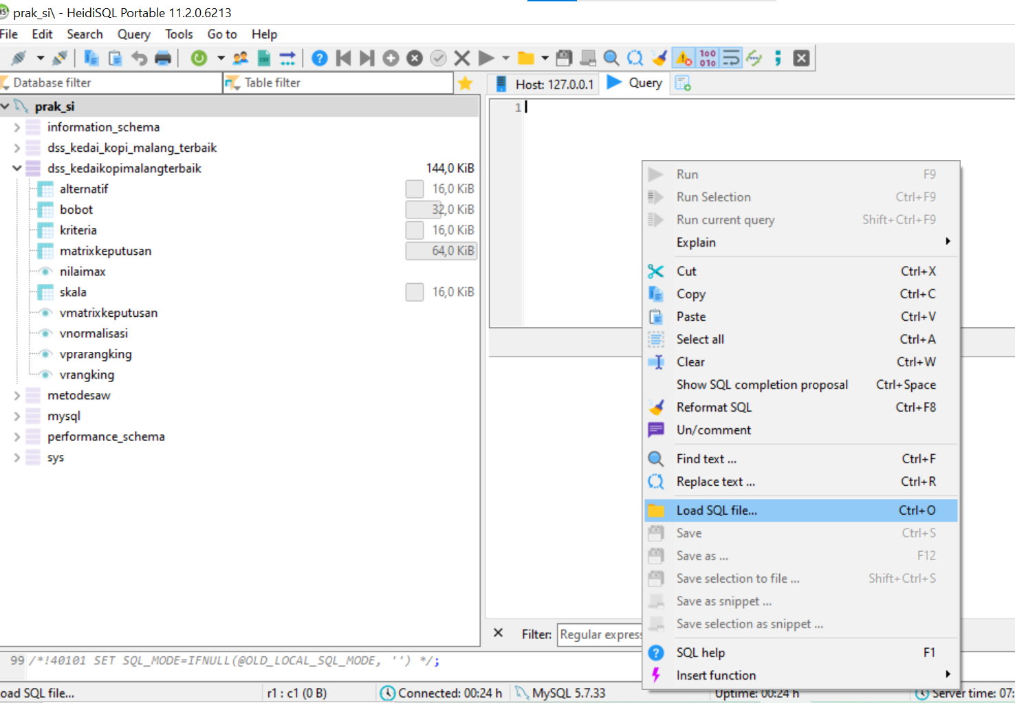Open the connection dropdown arrow
Image resolution: width=1015 pixels, height=703 pixels.
click(41, 58)
